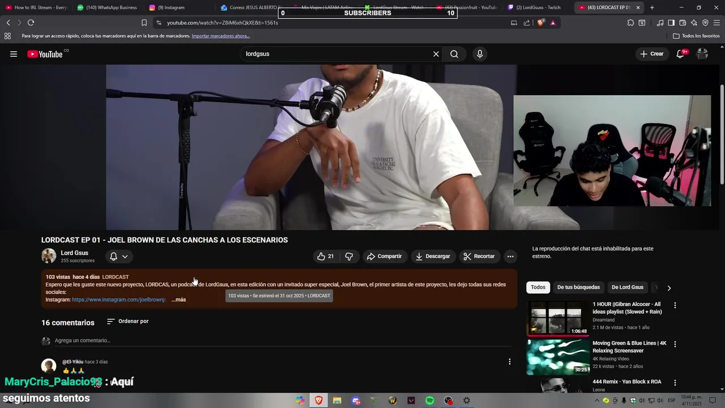The height and width of the screenshot is (408, 725).
Task: Select the De Lord Gsus chip
Action: point(628,287)
